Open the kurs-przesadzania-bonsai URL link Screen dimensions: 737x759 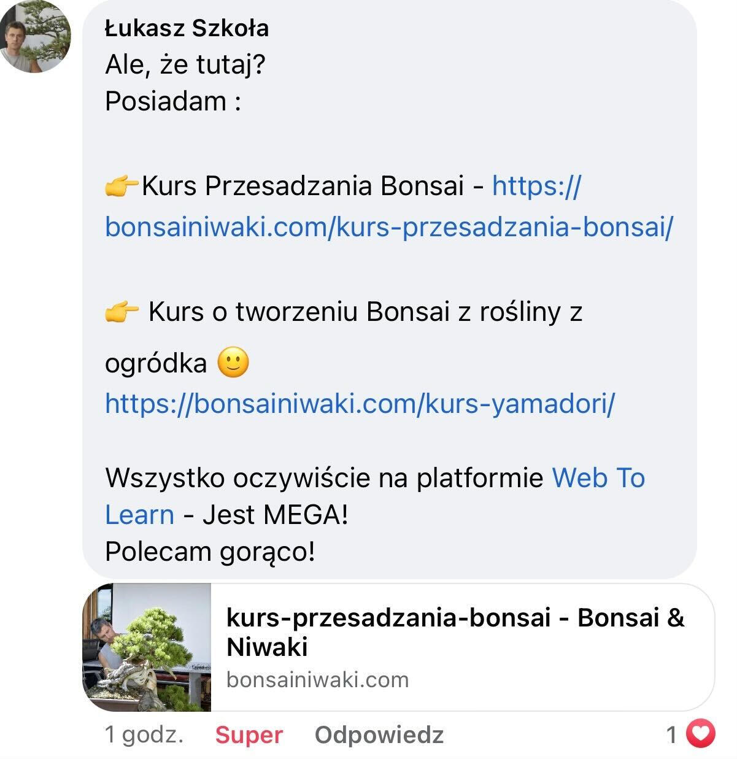pyautogui.click(x=389, y=227)
